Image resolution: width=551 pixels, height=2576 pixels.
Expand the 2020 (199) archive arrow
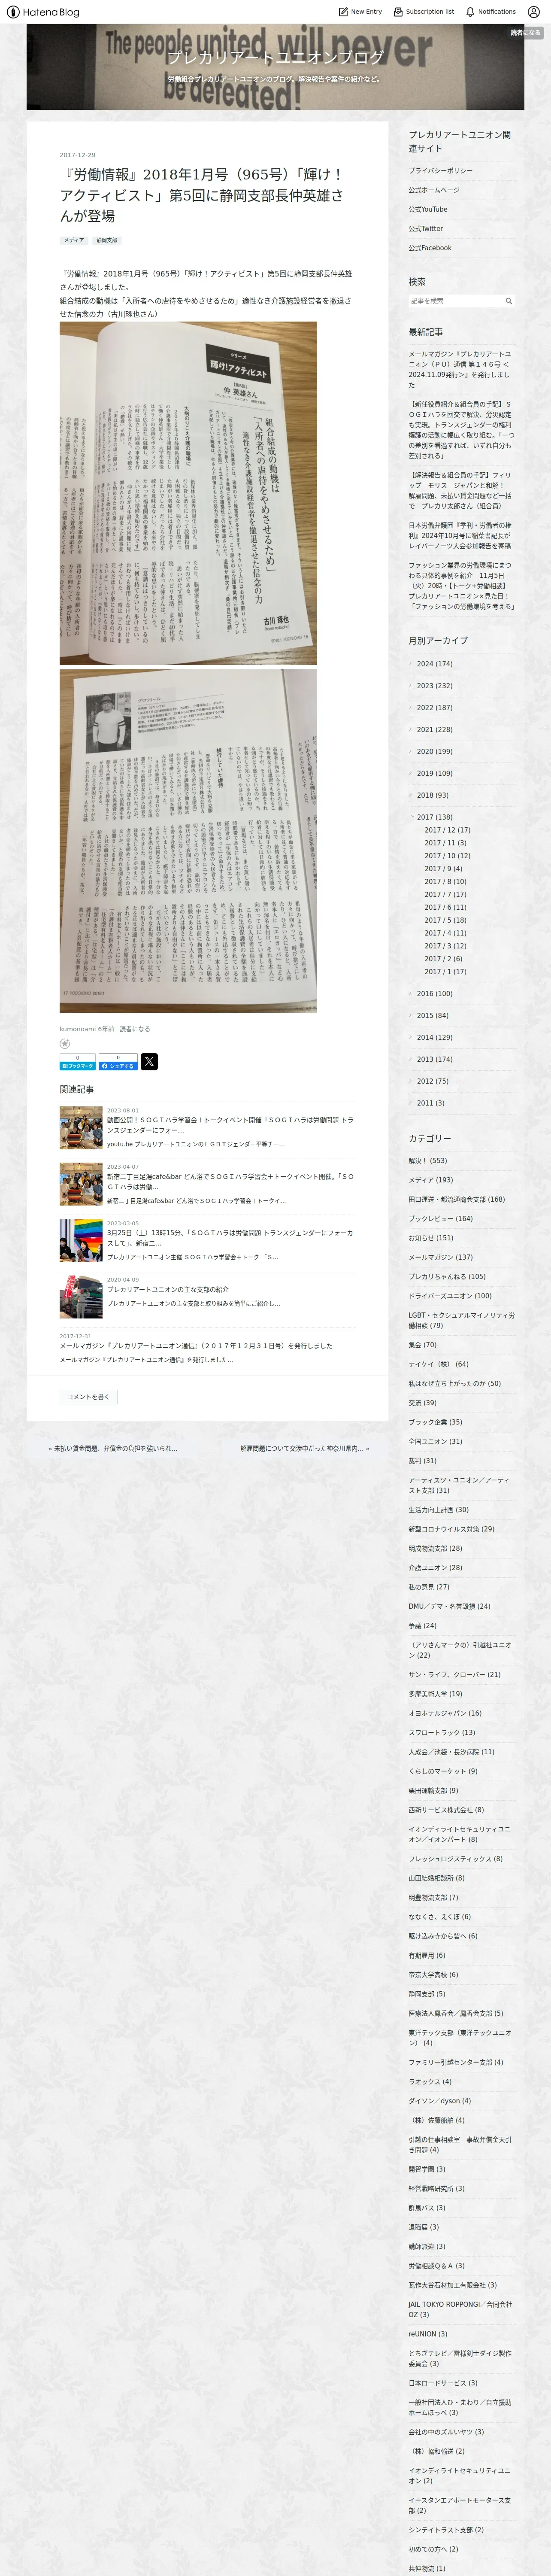411,751
